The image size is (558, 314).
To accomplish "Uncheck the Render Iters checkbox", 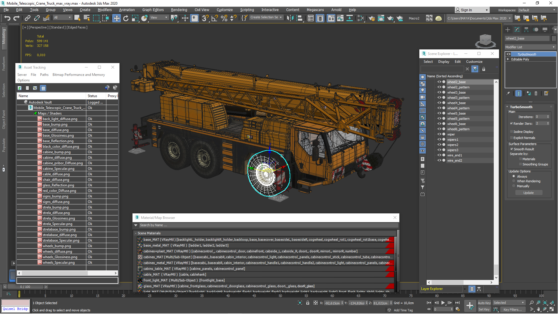I will (512, 124).
